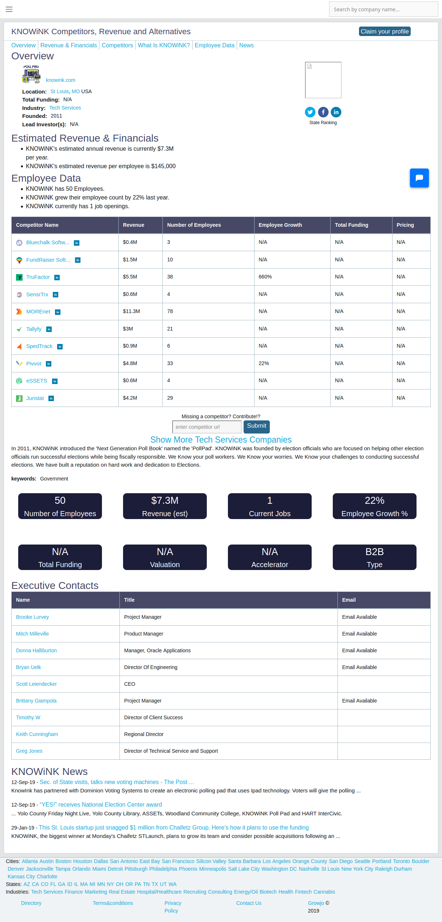
Task: Switch to the Employee Data tab
Action: 214,45
